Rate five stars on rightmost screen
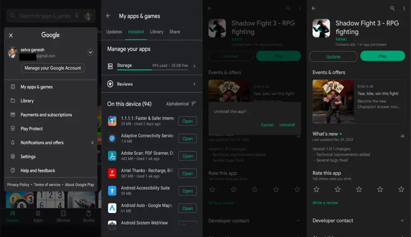The height and width of the screenshot is (237, 411). [x=401, y=189]
